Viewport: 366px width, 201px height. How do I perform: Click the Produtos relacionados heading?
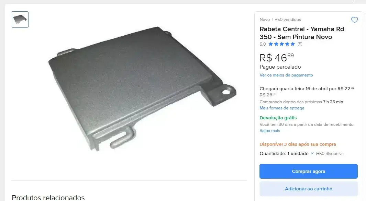(48, 198)
